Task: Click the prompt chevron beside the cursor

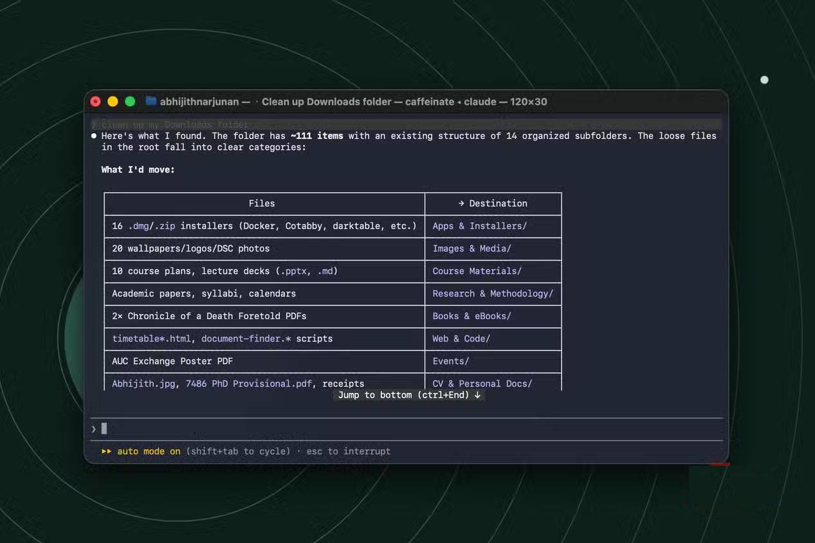Action: (94, 428)
